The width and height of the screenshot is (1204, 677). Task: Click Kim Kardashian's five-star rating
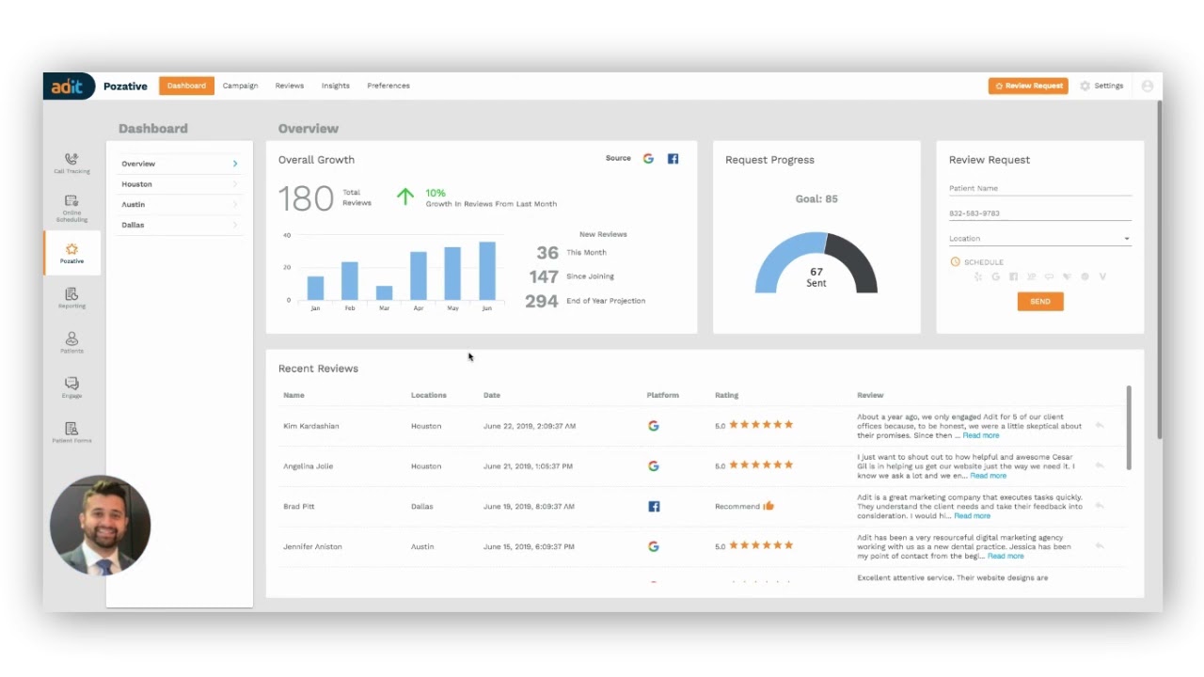[761, 425]
